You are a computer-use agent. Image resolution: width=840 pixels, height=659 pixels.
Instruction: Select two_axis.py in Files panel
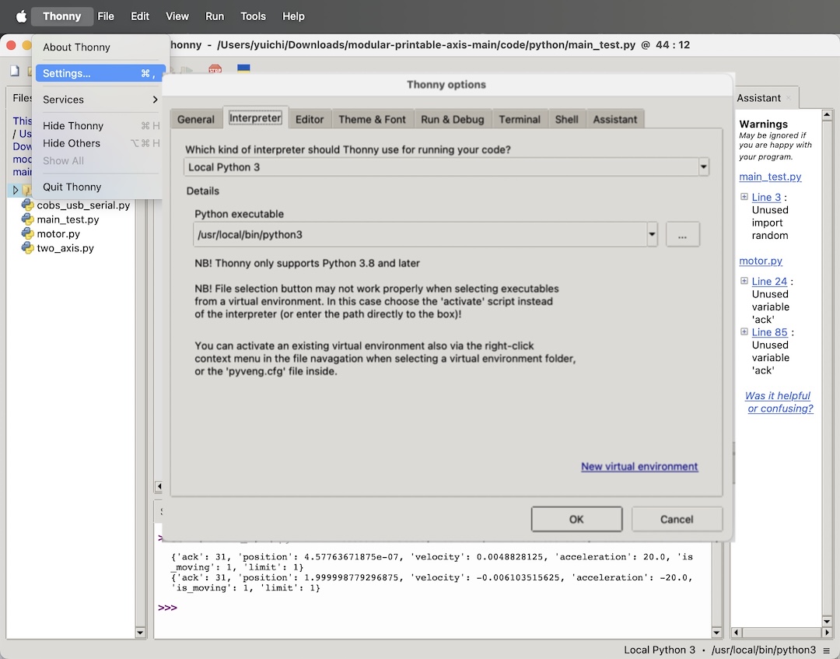point(65,249)
